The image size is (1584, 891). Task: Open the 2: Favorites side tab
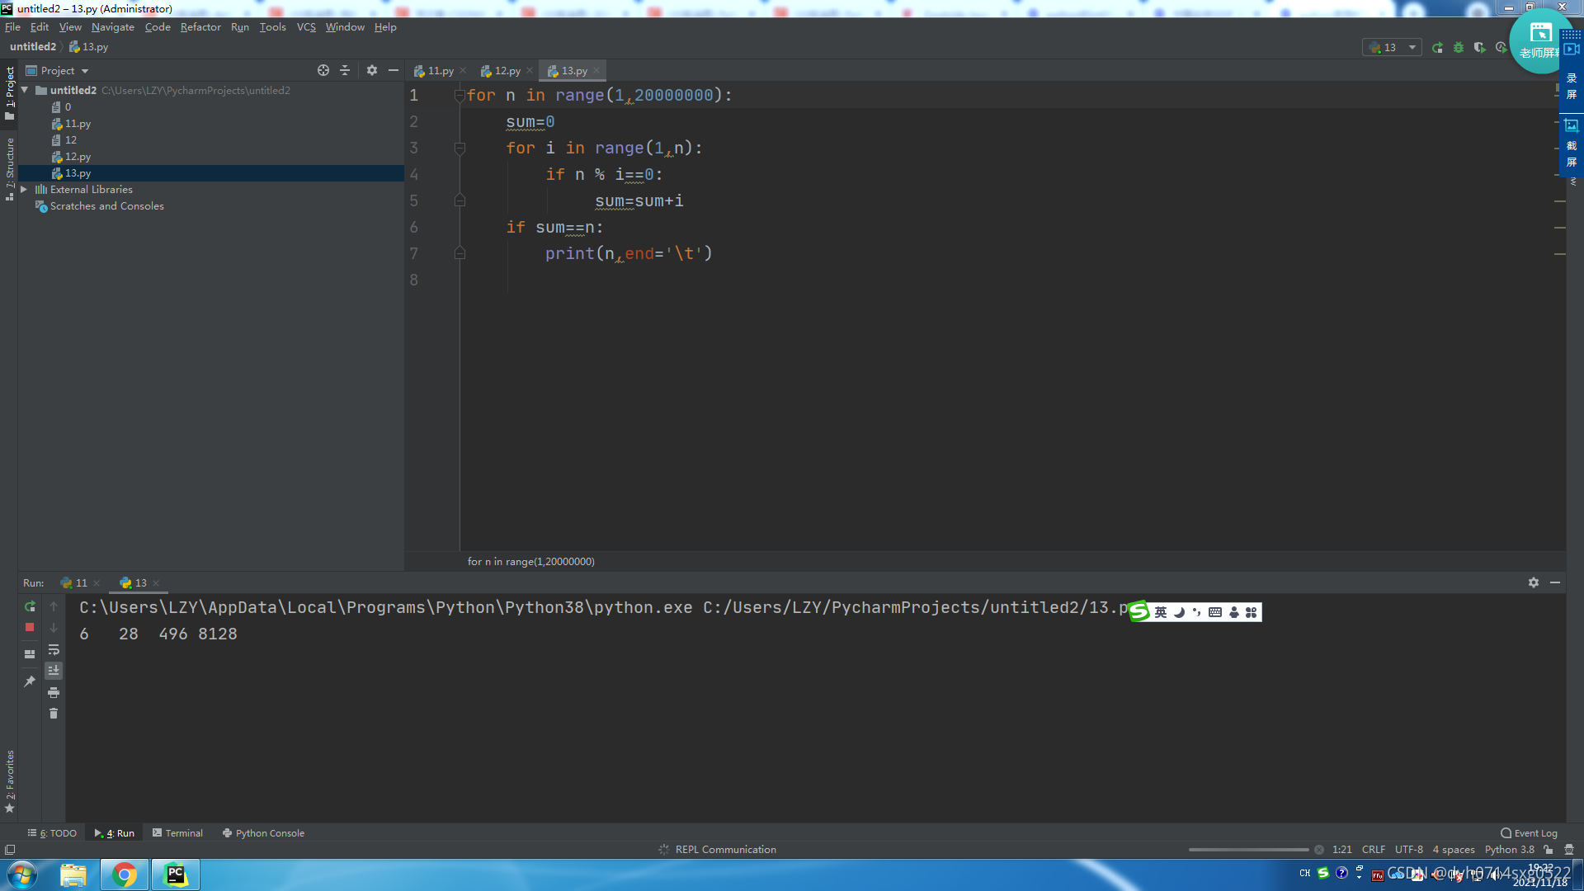(10, 780)
